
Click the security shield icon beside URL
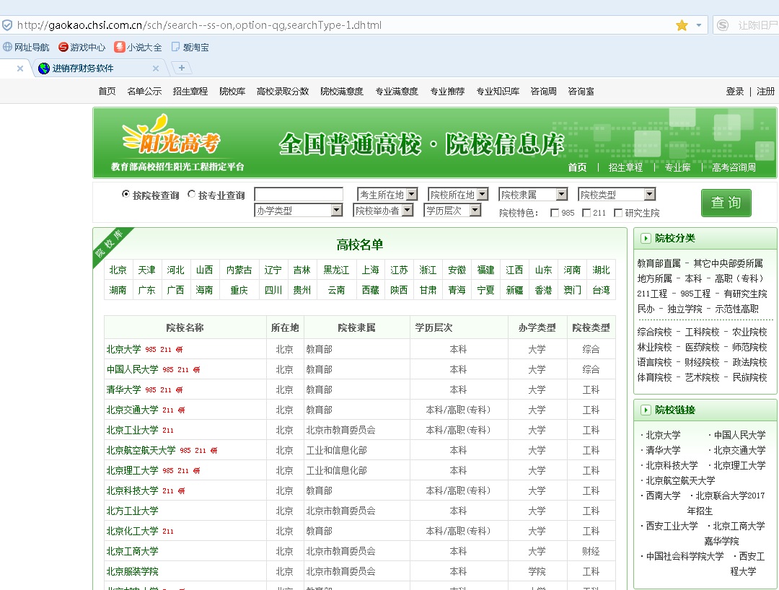click(7, 25)
